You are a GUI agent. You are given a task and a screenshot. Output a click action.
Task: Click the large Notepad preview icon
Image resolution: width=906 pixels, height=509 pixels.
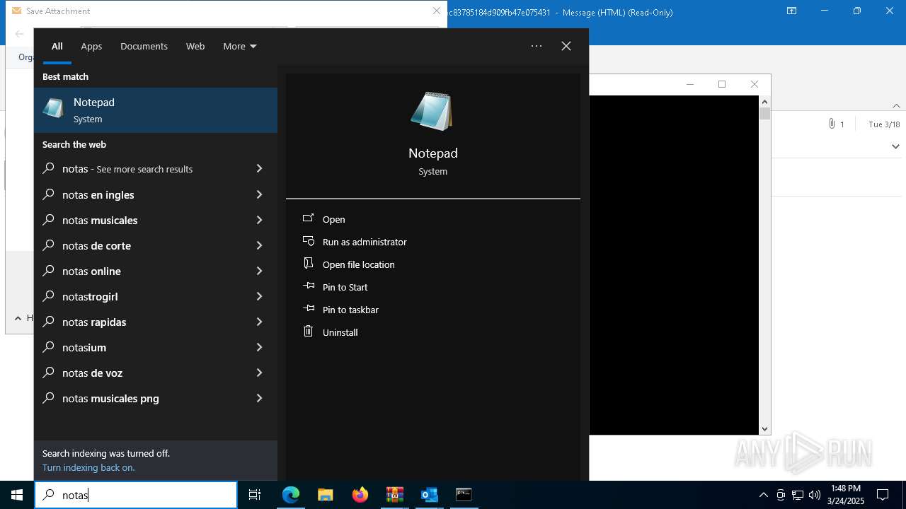point(432,111)
